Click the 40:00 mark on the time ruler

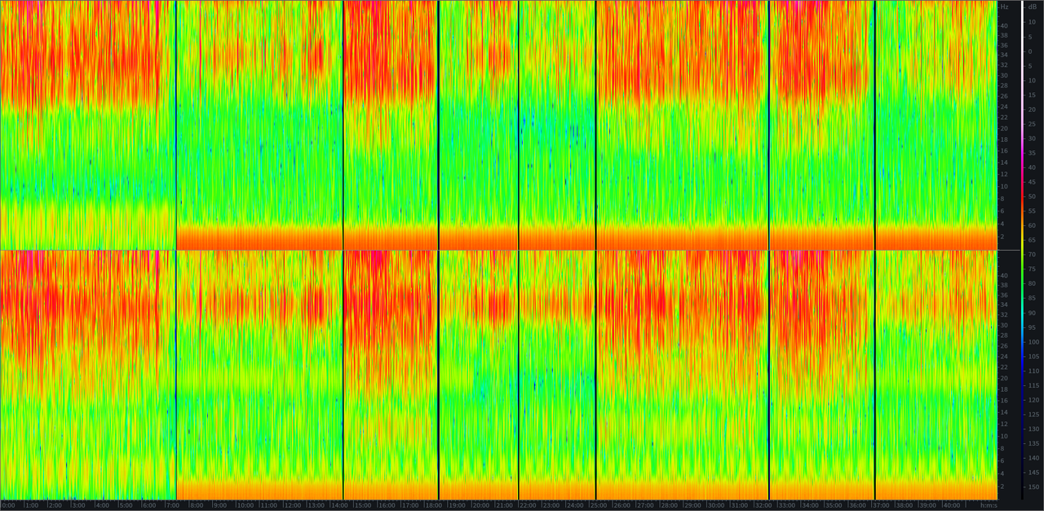coord(953,505)
